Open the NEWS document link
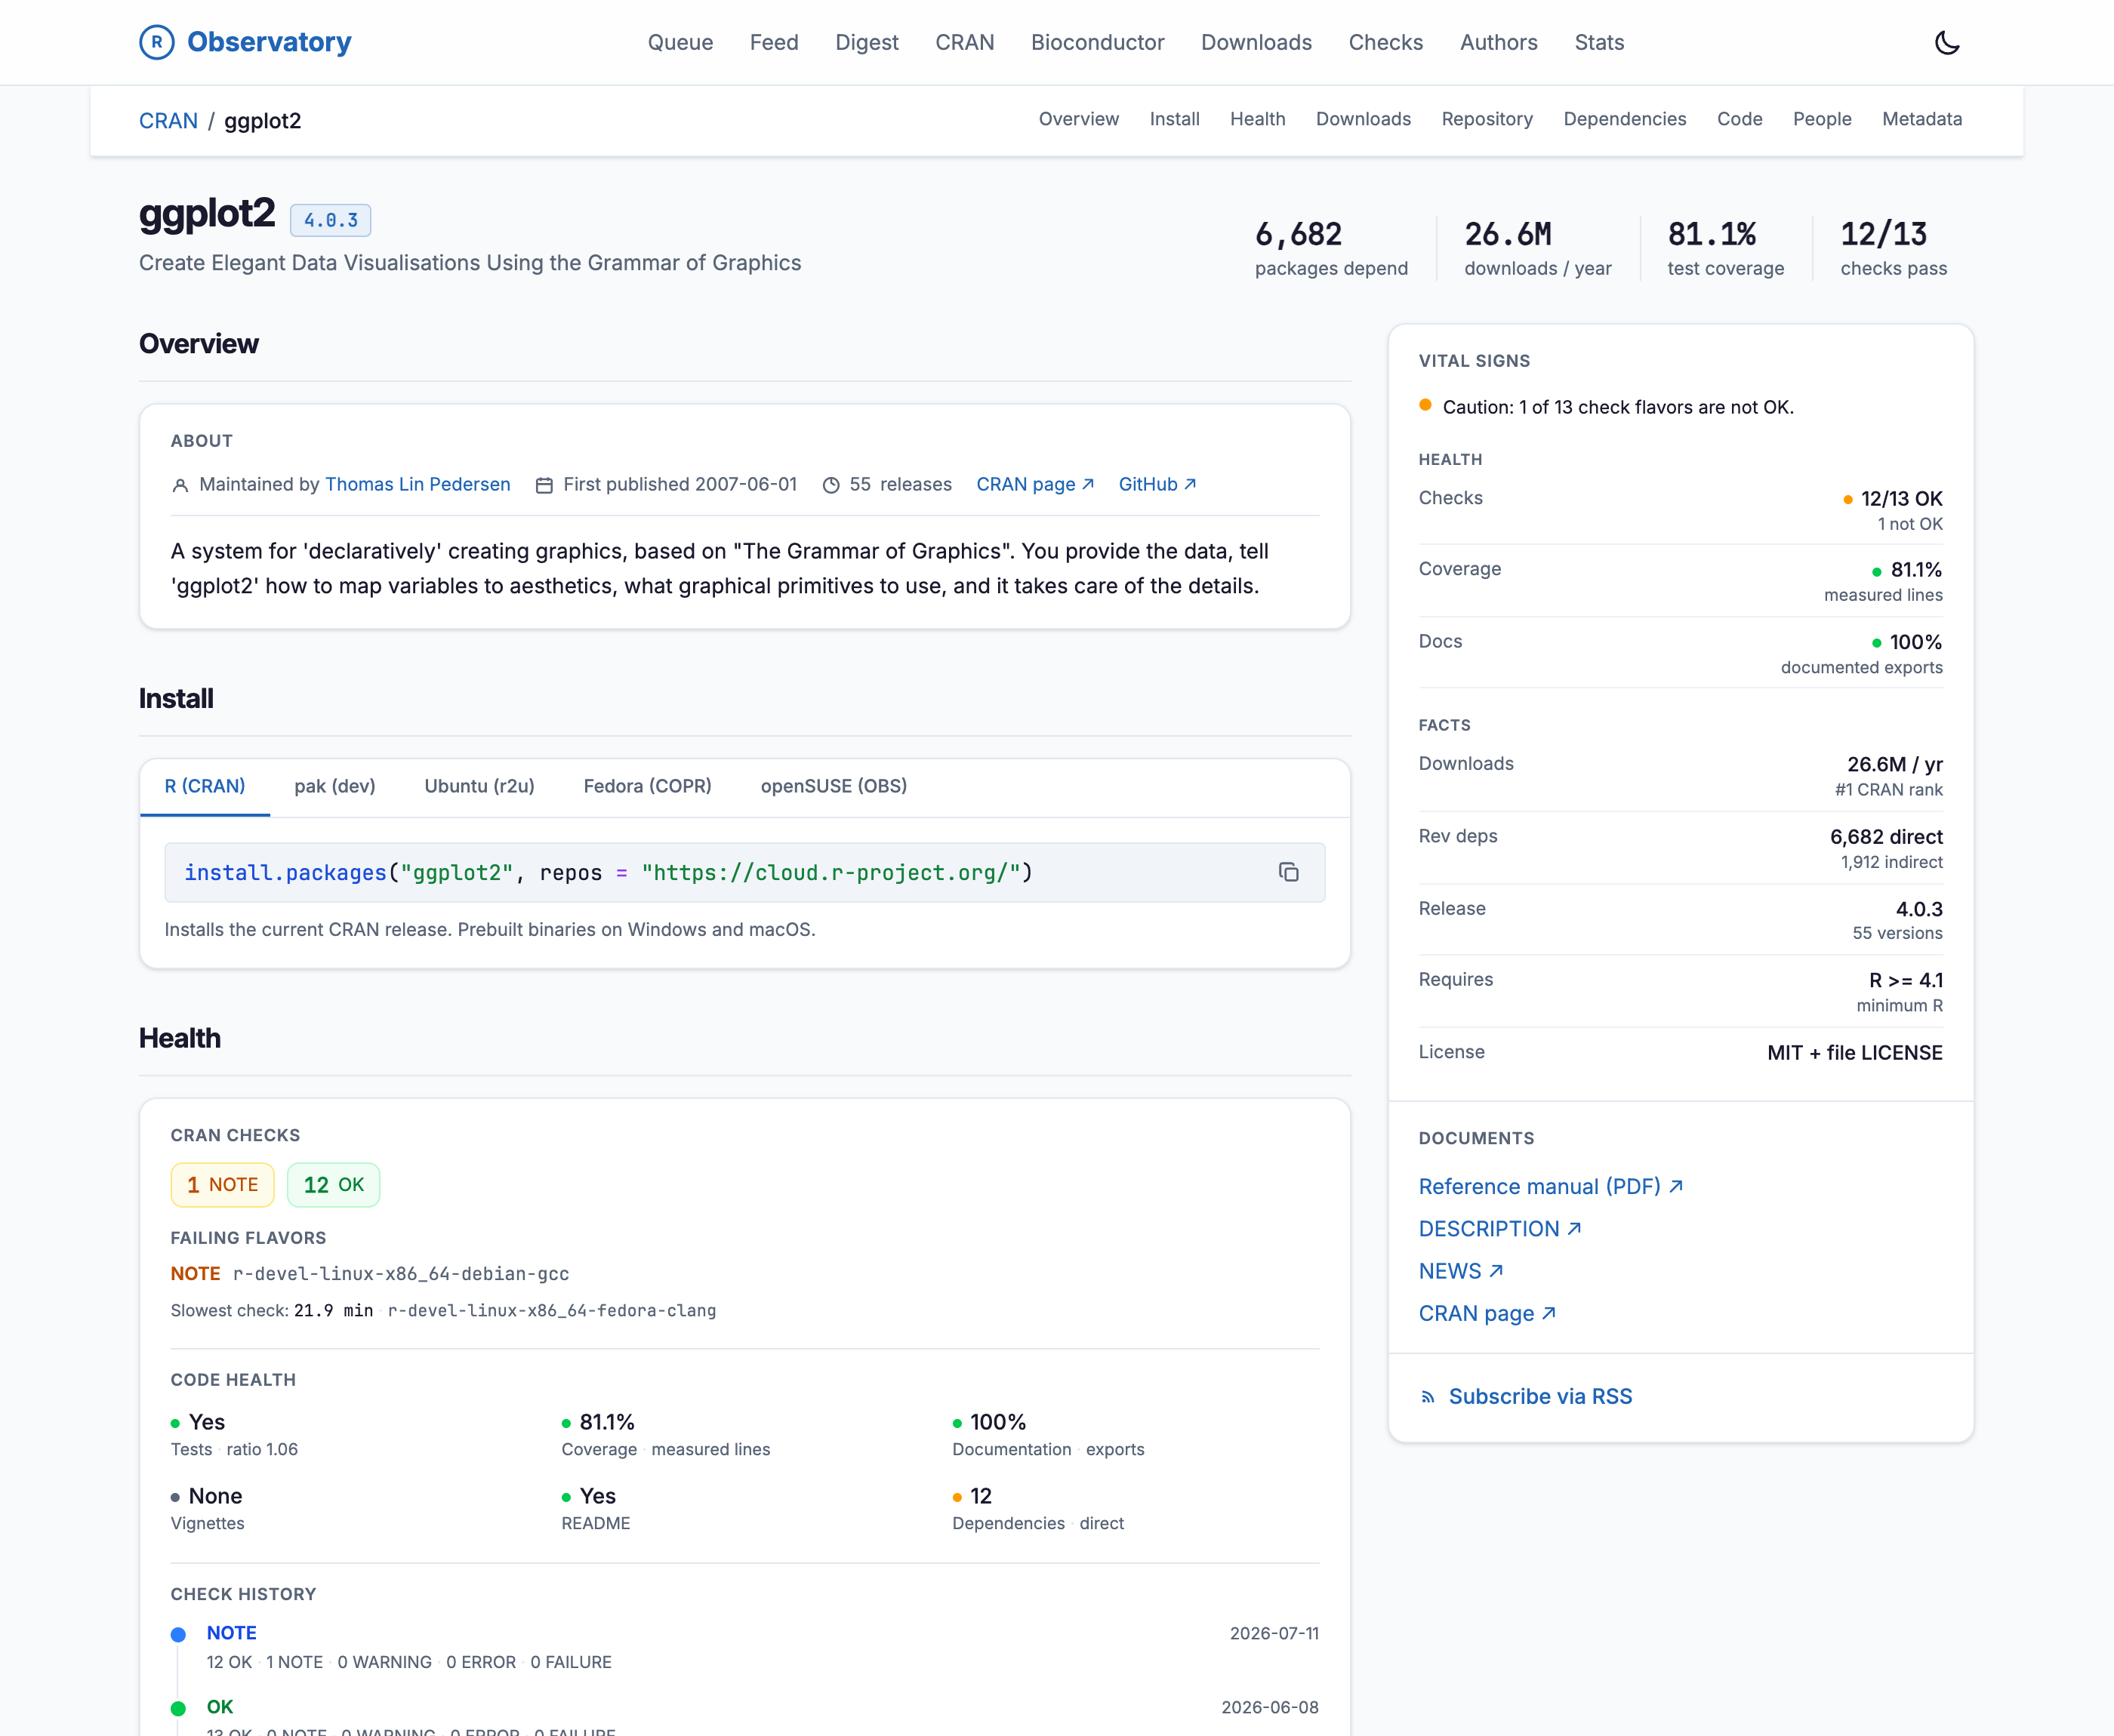 pos(1461,1271)
